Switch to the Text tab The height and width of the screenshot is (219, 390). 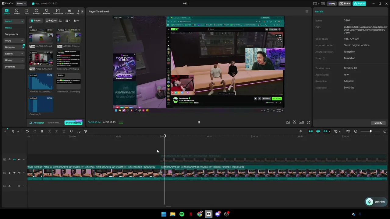pyautogui.click(x=27, y=12)
